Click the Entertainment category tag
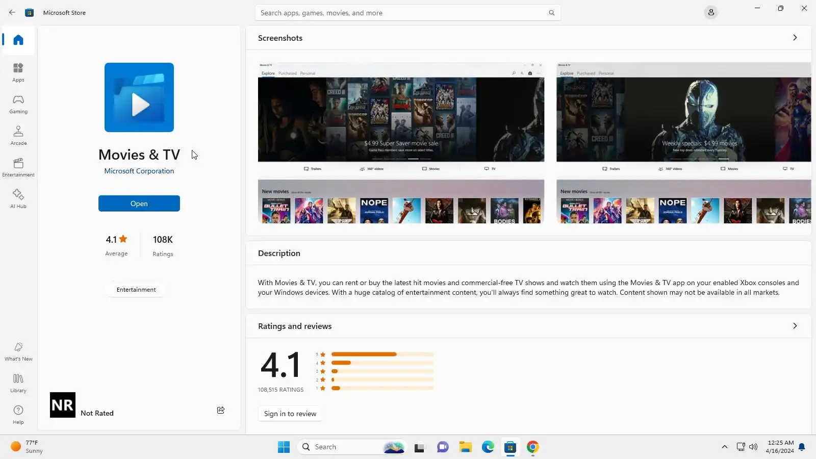The image size is (816, 459). [136, 290]
